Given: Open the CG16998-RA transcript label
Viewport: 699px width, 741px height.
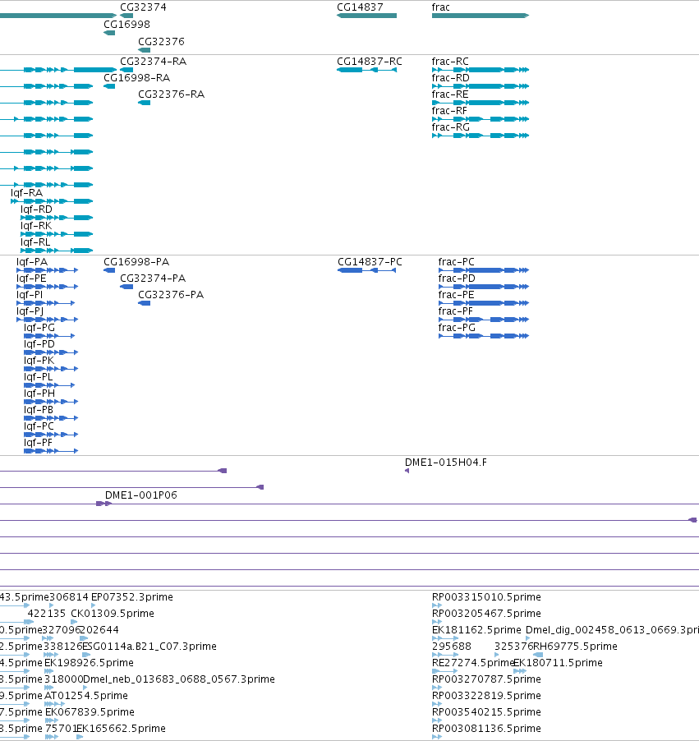Looking at the screenshot, I should coord(136,77).
